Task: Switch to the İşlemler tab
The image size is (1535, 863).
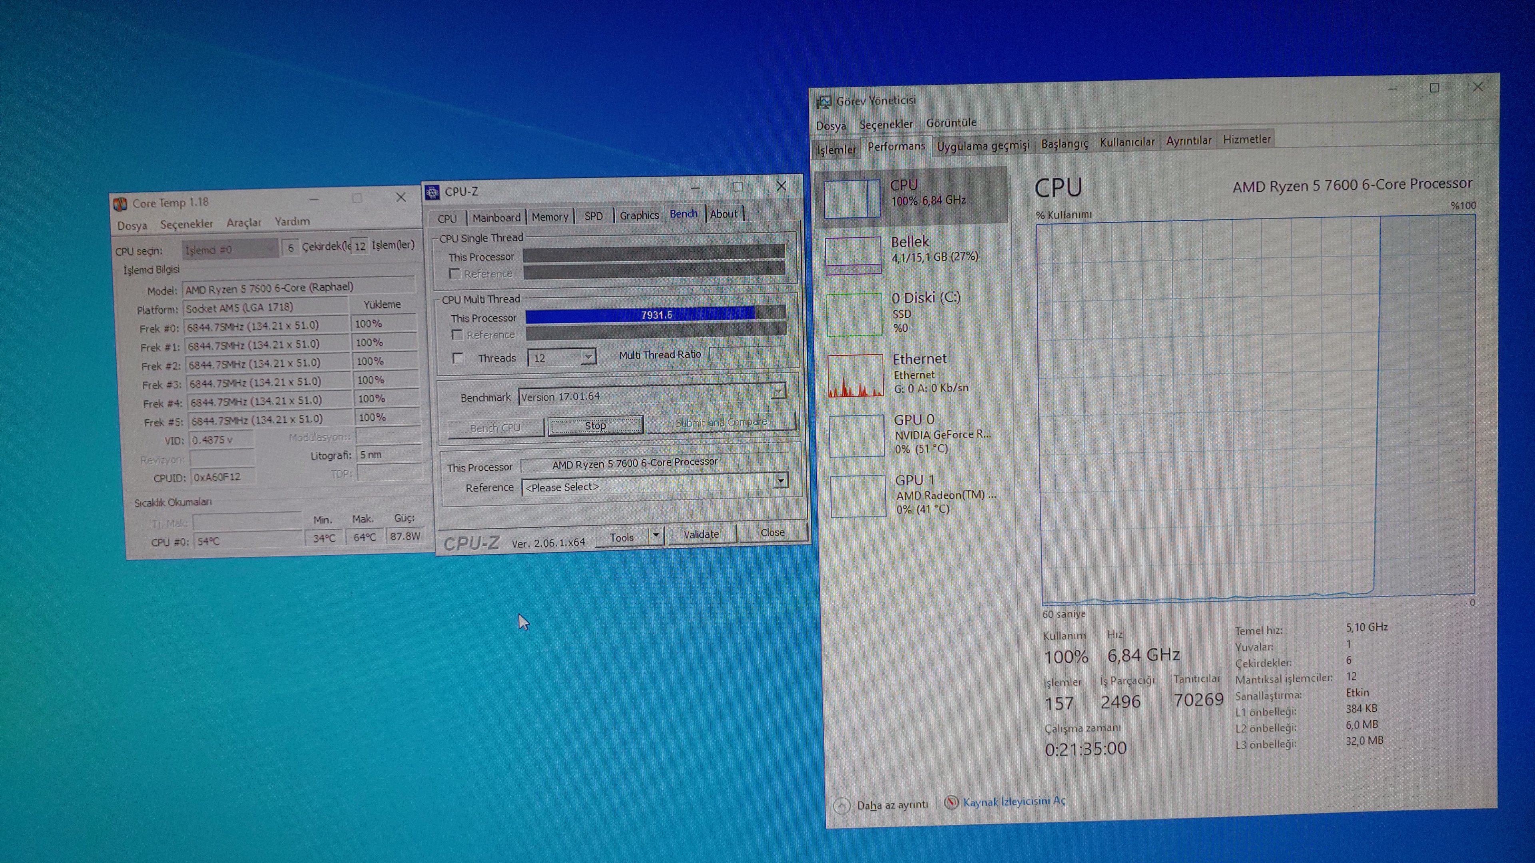Action: coord(836,149)
